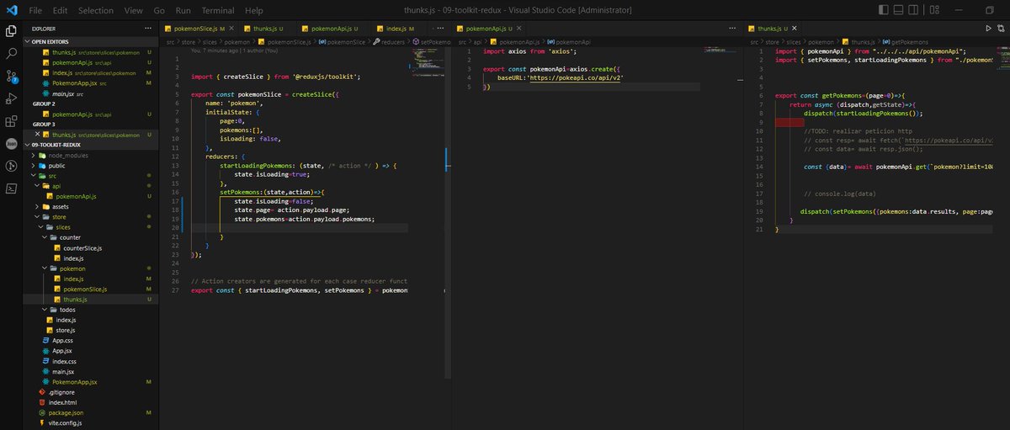
Task: Open the Run menu
Action: 183,10
